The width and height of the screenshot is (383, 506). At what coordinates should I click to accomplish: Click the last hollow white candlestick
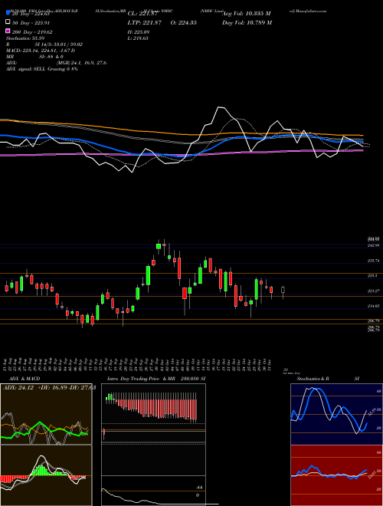point(283,290)
